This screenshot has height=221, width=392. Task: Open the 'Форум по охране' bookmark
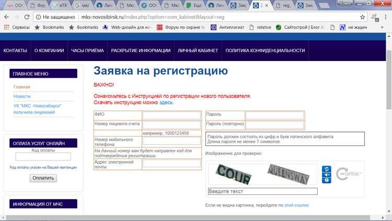[181, 27]
